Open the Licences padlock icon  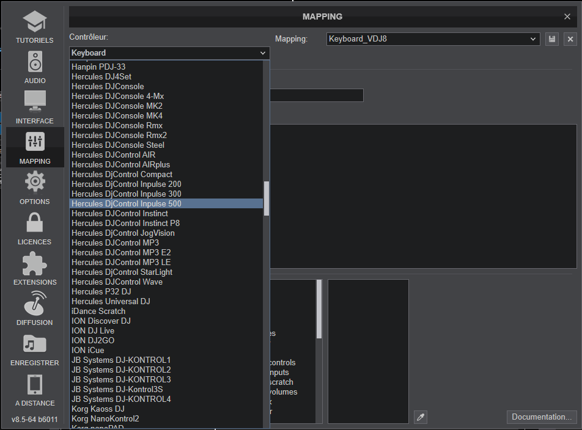[35, 222]
